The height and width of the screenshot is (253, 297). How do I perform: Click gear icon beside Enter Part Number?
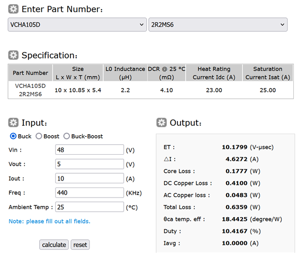(13, 9)
